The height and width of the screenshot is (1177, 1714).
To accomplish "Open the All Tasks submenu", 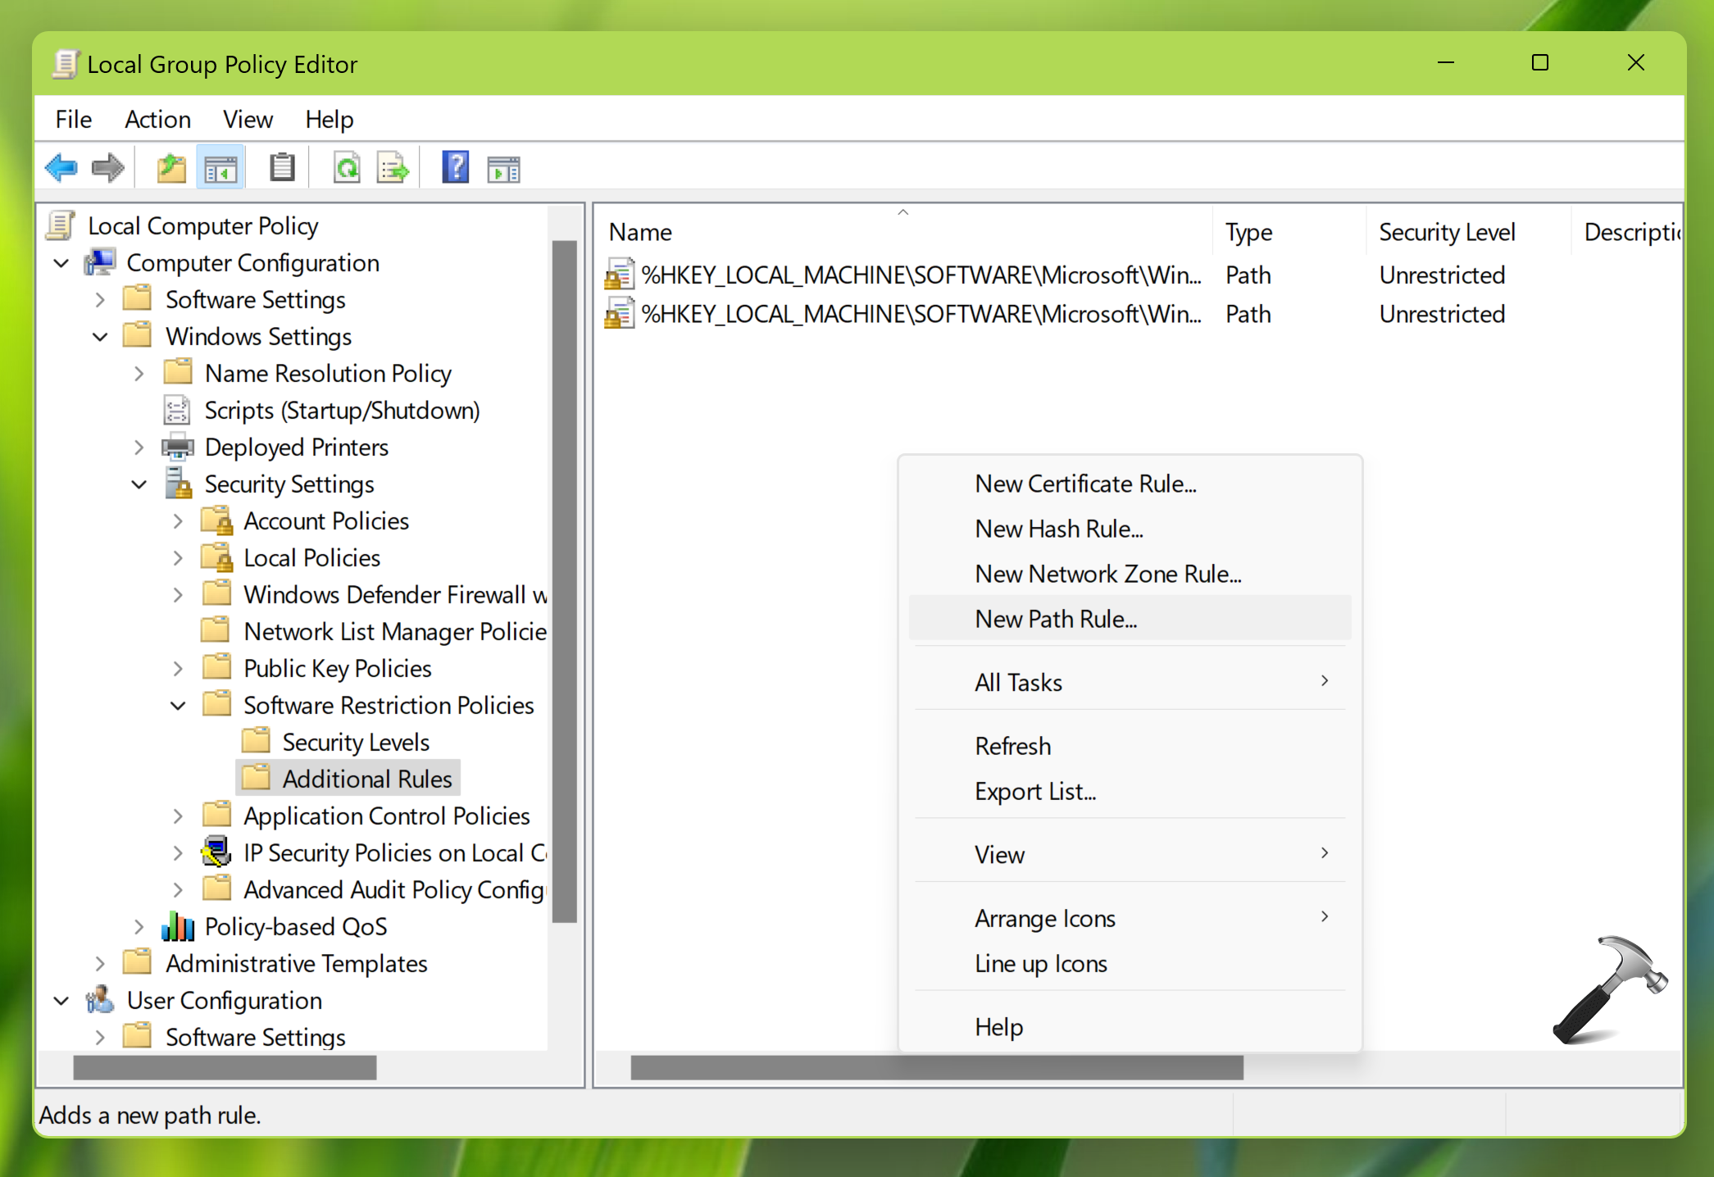I will click(1019, 682).
